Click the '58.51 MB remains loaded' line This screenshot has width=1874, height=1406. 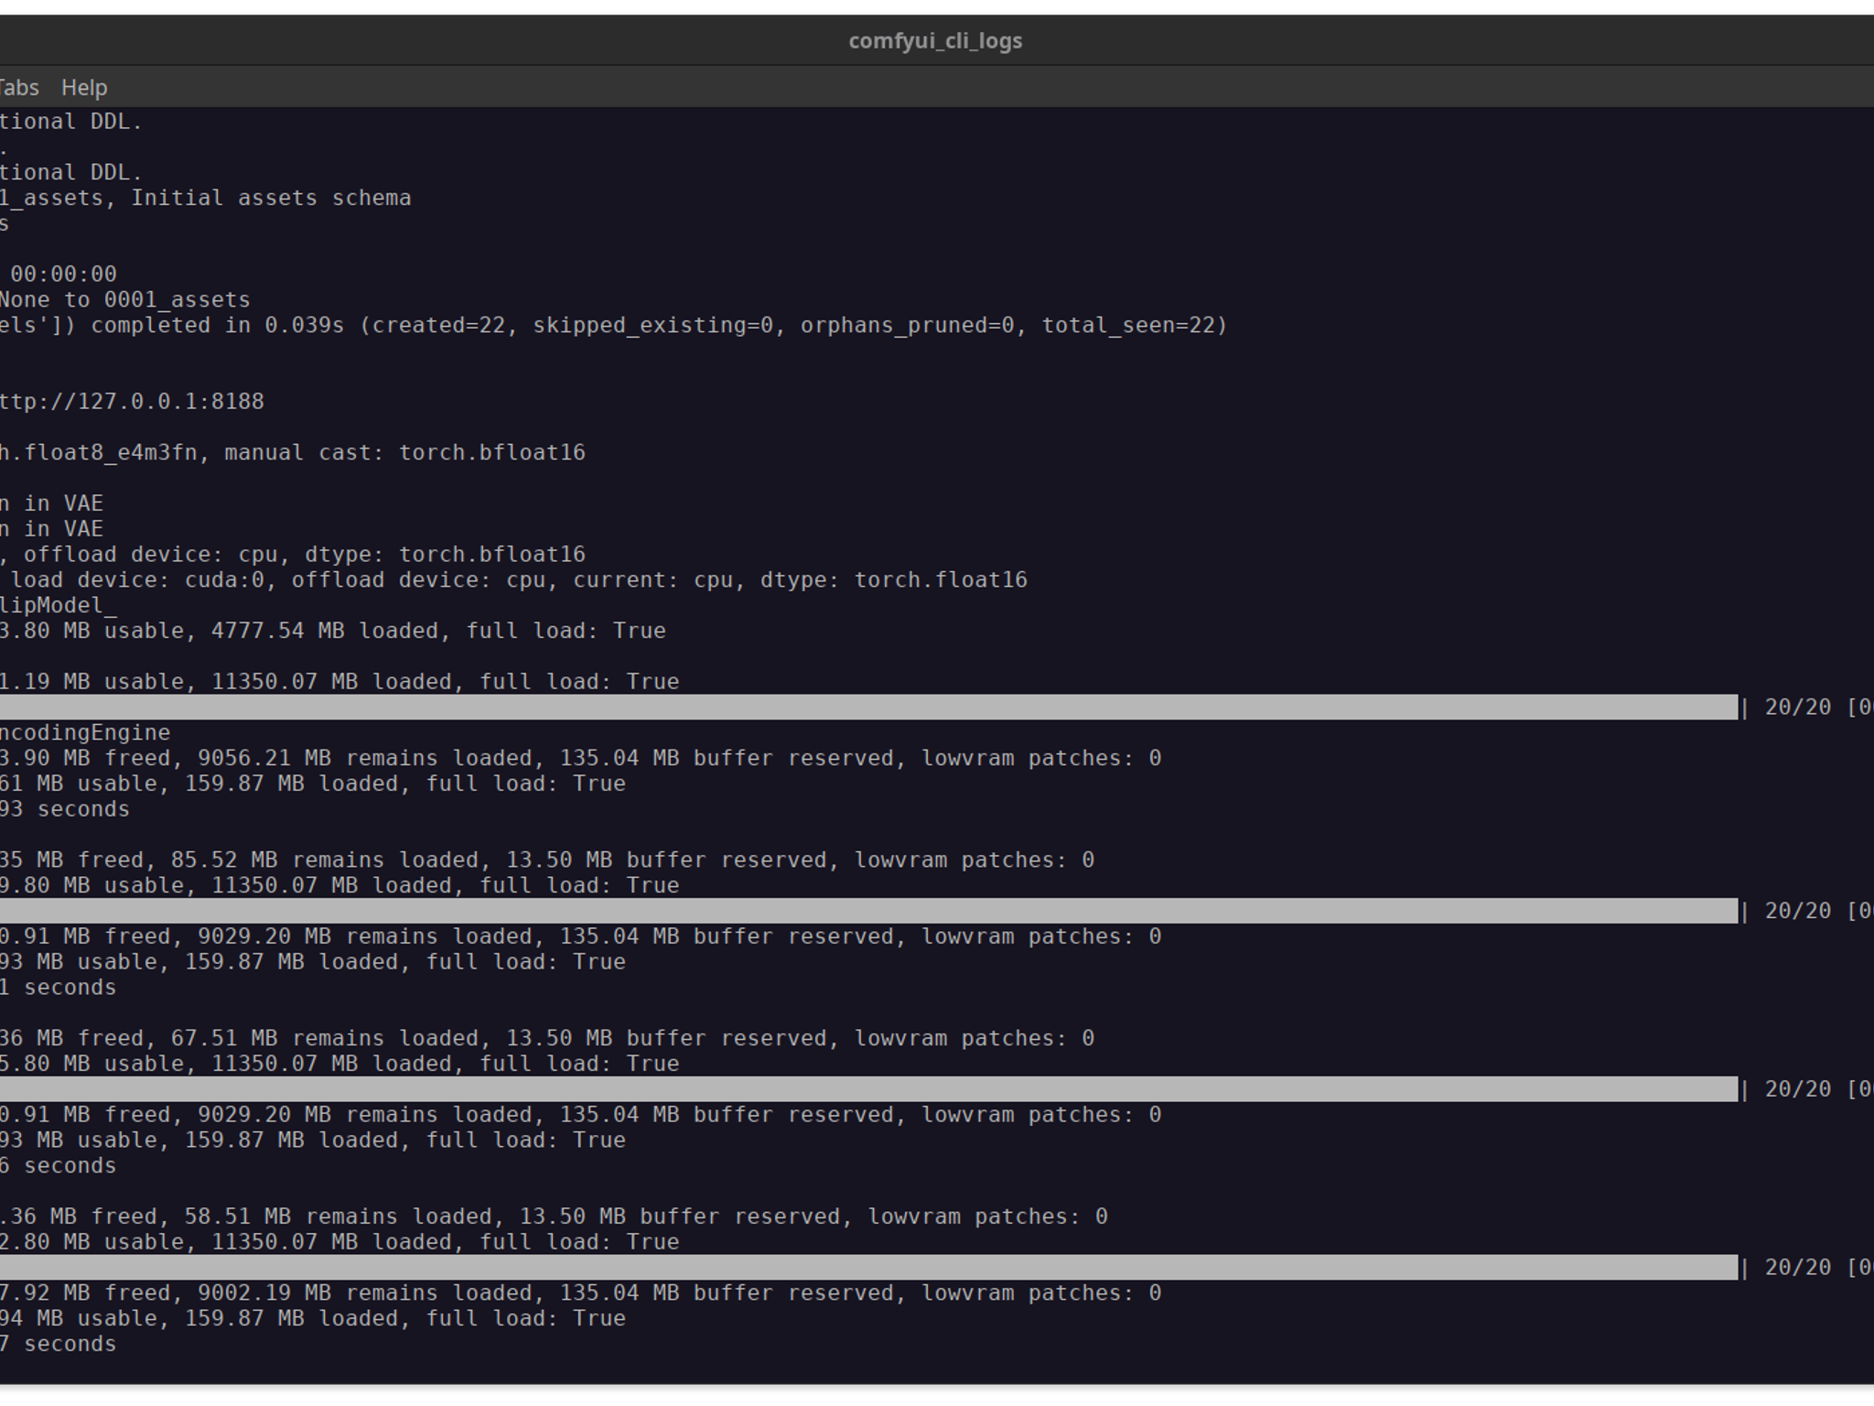(x=554, y=1217)
